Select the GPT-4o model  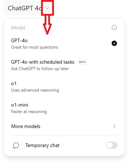pyautogui.click(x=64, y=44)
